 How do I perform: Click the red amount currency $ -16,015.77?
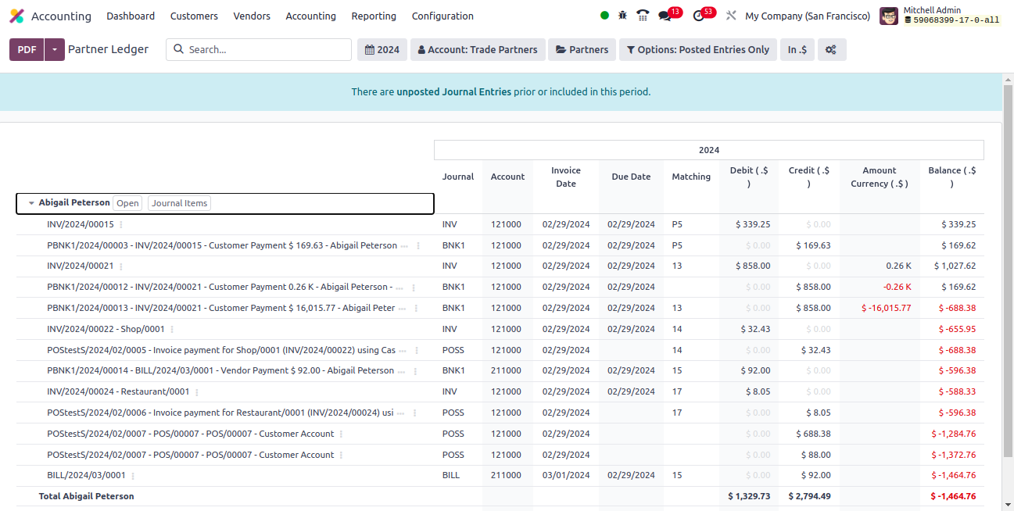click(887, 308)
